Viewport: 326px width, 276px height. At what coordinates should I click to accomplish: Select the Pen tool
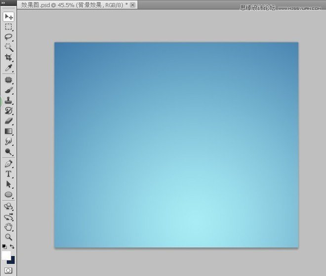(x=8, y=164)
